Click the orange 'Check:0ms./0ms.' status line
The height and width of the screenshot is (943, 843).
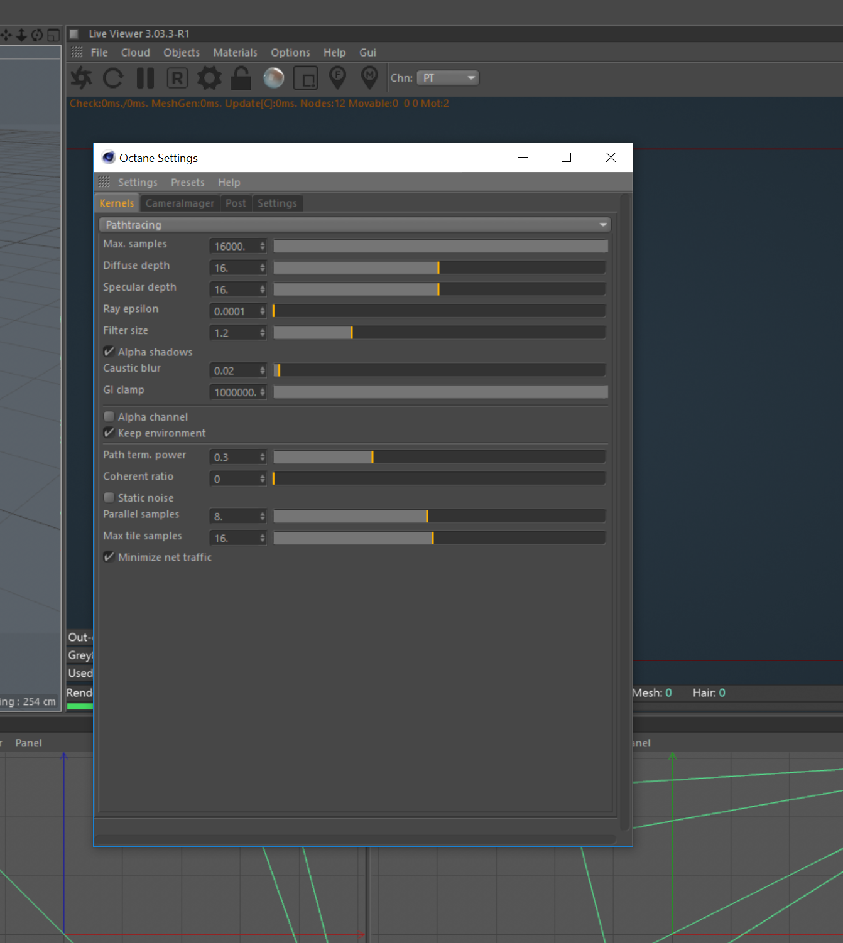point(259,104)
